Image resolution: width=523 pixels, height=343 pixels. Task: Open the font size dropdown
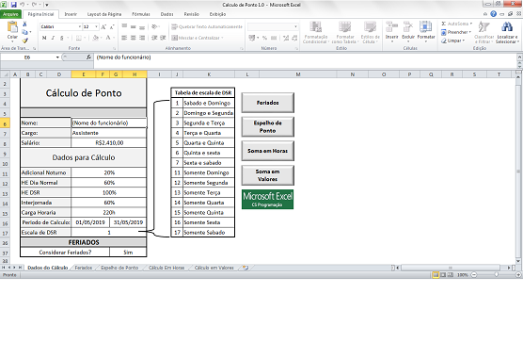[x=96, y=26]
